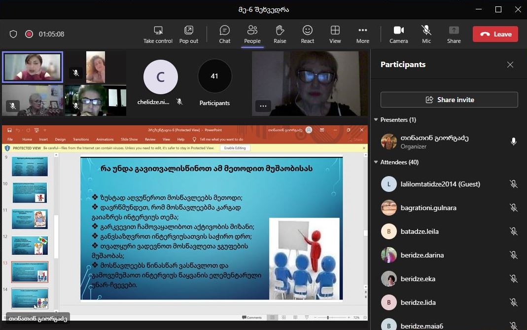Click the Enable Editing button
Image resolution: width=527 pixels, height=330 pixels.
[x=235, y=148]
